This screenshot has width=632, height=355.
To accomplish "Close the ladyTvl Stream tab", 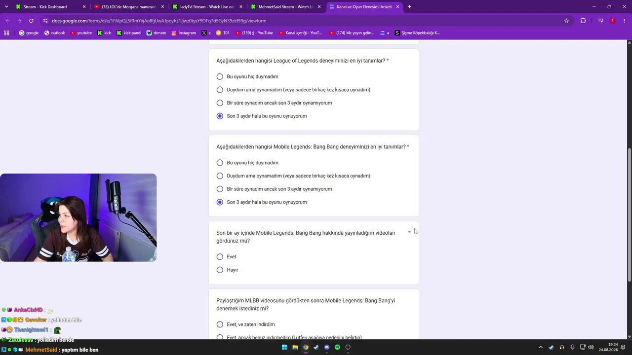I will coord(240,7).
